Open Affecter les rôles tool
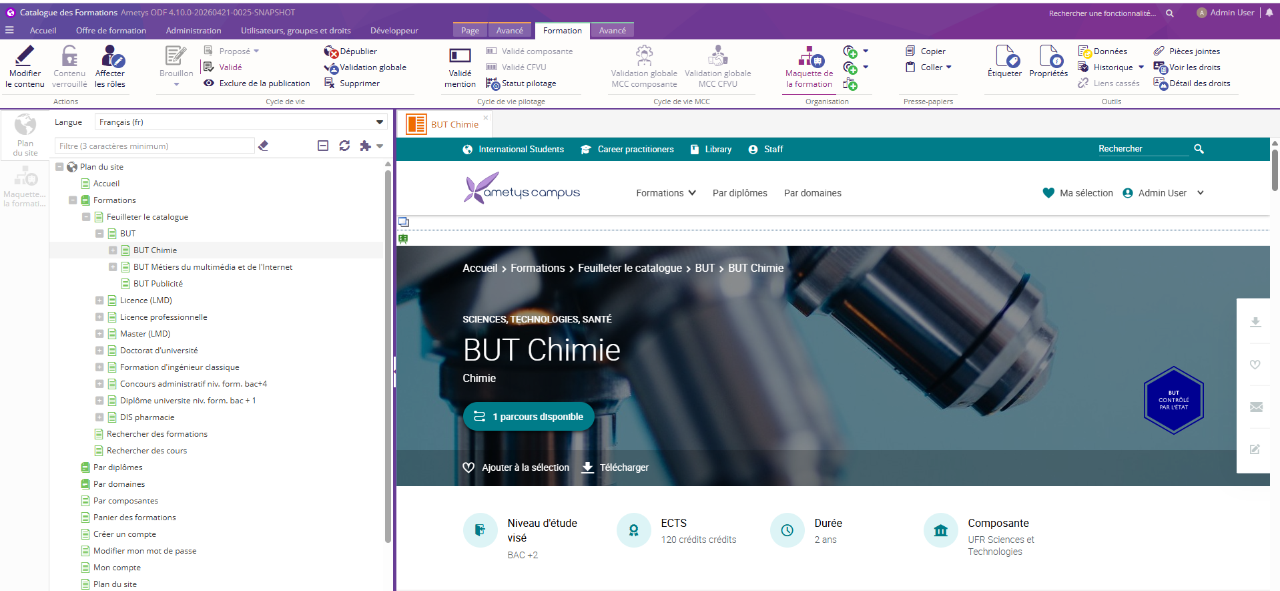 [x=110, y=56]
